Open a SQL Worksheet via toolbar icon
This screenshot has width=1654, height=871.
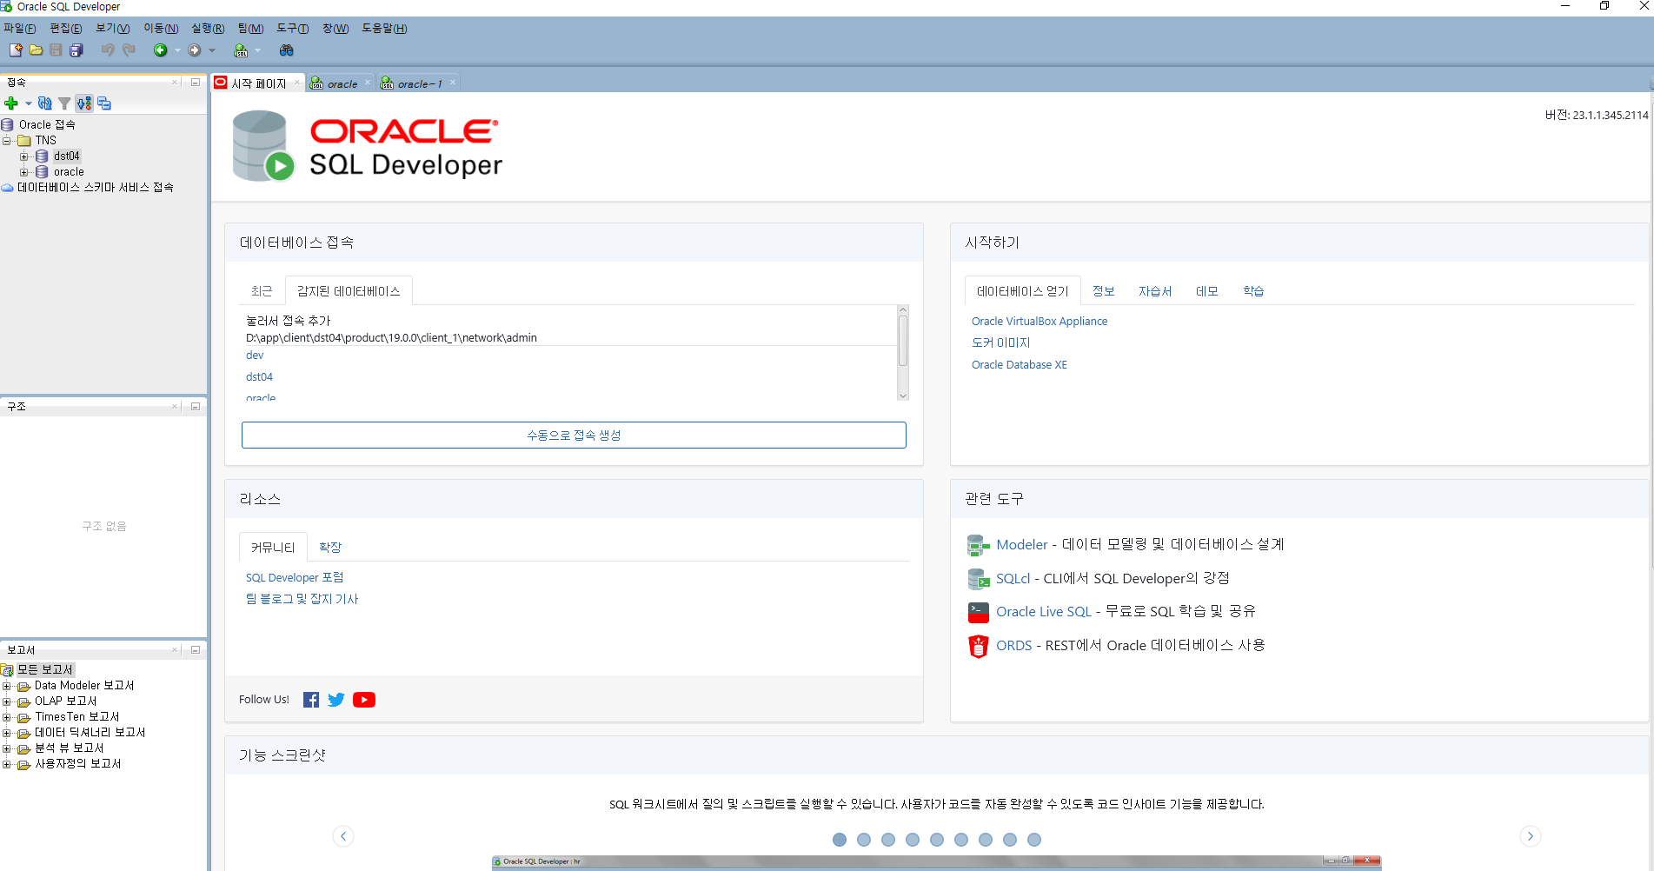[x=241, y=50]
